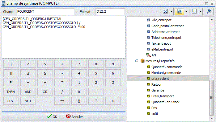The image size is (216, 122).
Task: Click inside the expression text area
Action: click(64, 37)
